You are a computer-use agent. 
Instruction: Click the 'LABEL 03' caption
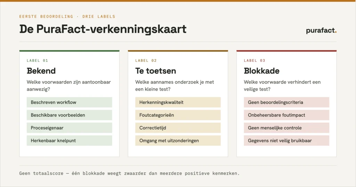(x=254, y=60)
